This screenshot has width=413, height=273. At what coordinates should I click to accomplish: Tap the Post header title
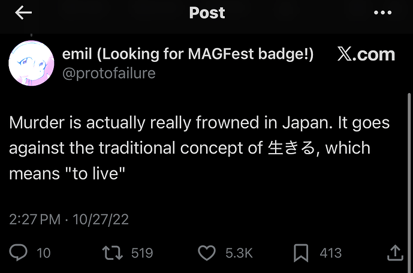tap(207, 13)
